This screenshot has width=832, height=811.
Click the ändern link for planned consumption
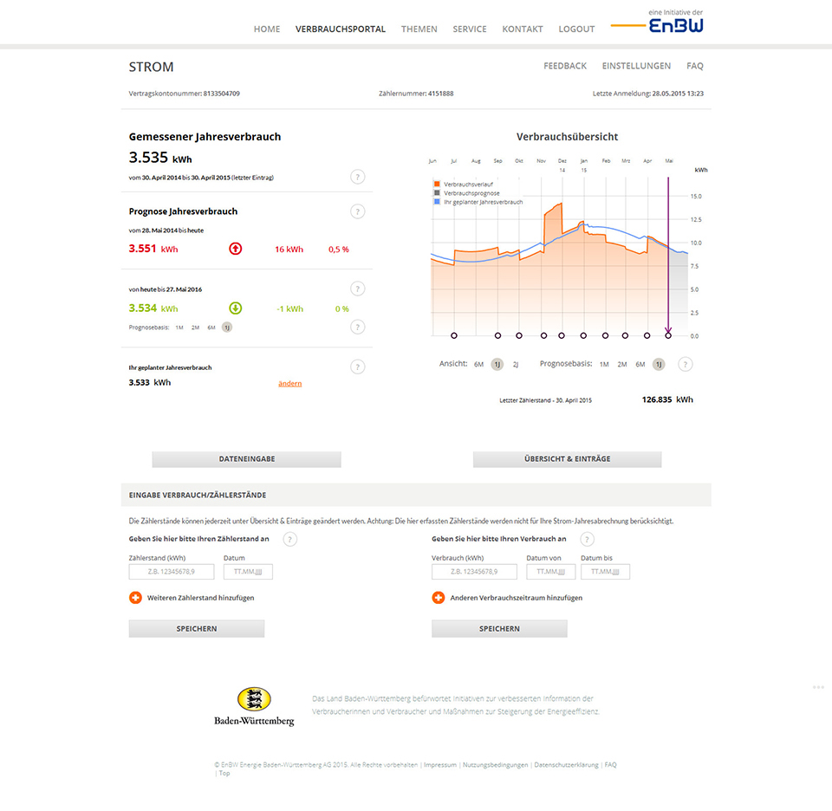289,383
